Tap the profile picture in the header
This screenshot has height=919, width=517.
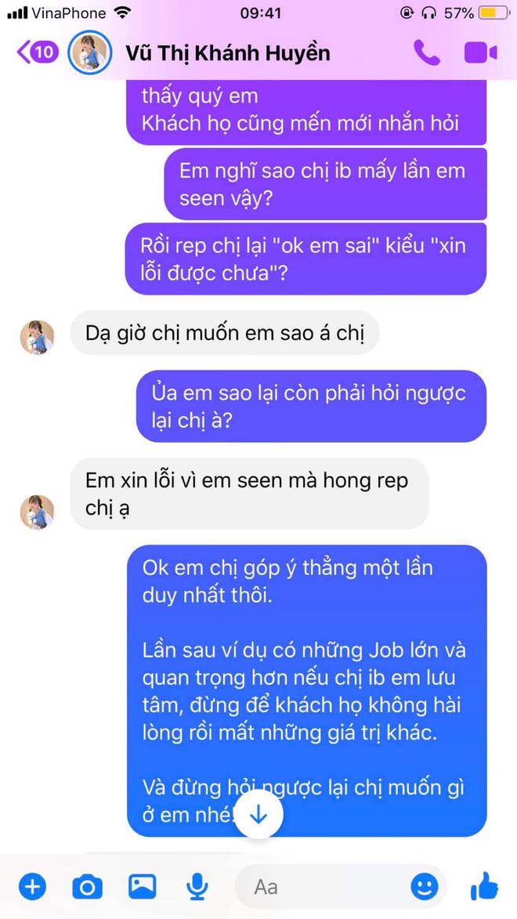click(x=90, y=53)
